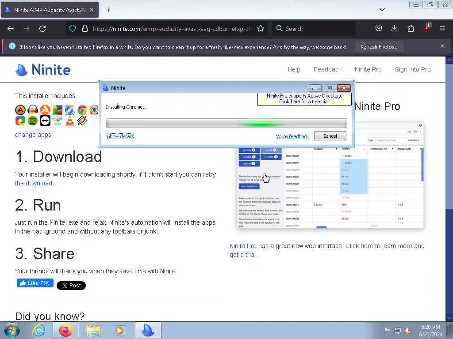This screenshot has width=453, height=339.
Task: Bookmark this page with the star
Action: click(261, 28)
